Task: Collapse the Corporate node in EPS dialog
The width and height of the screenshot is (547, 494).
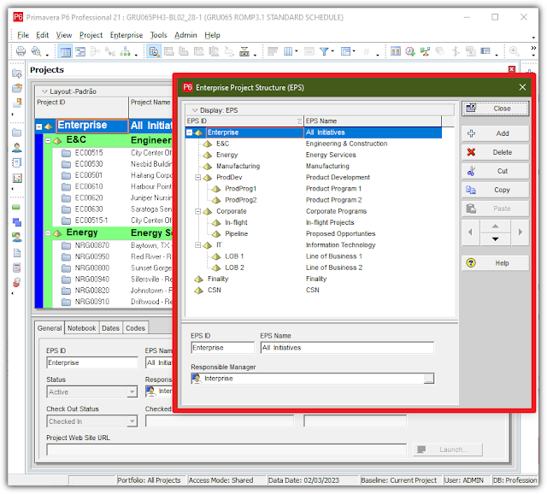Action: click(x=197, y=211)
